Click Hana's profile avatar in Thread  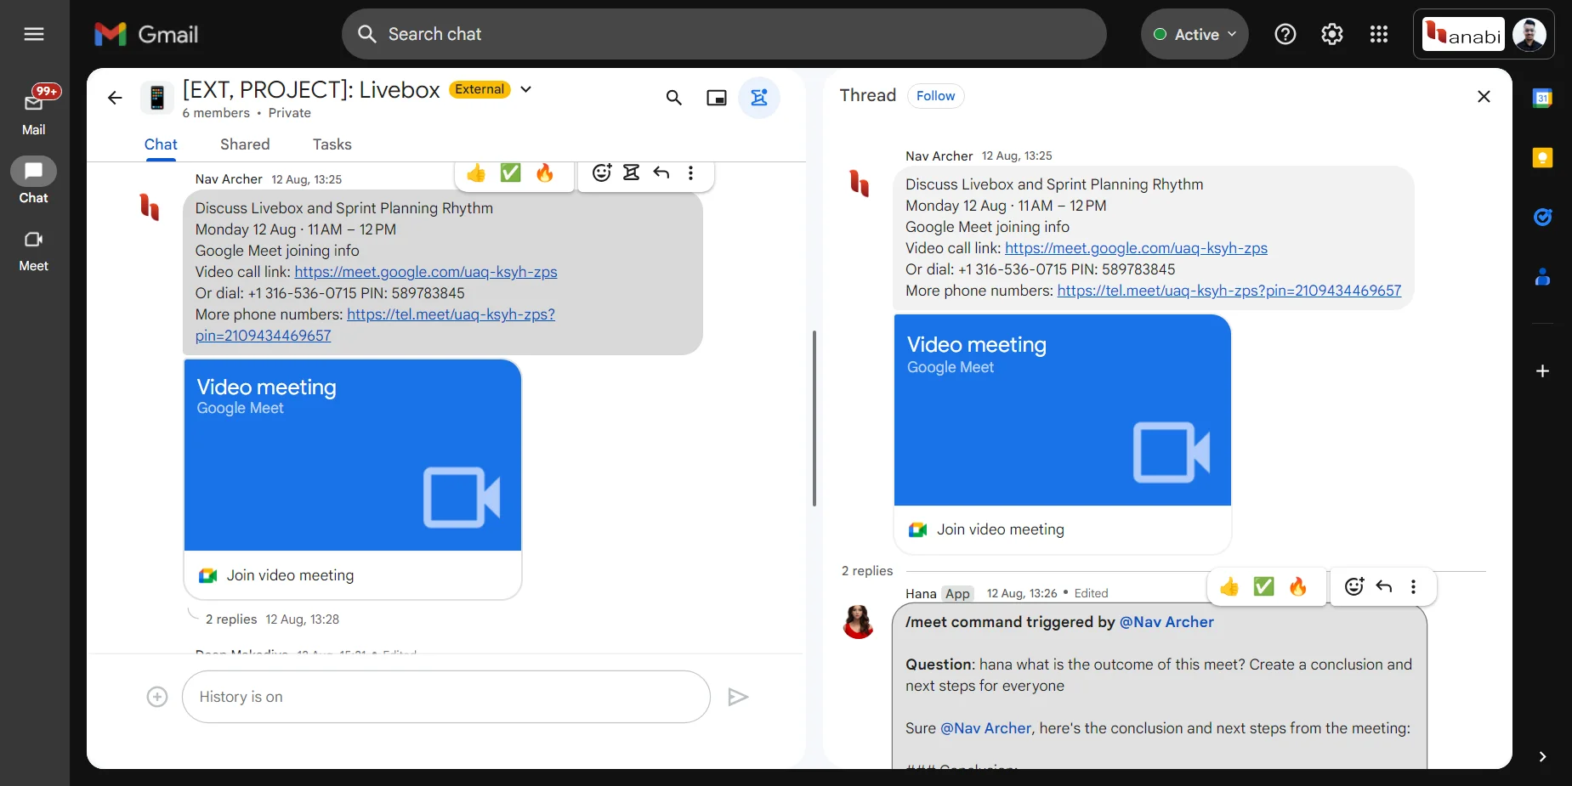(x=859, y=622)
